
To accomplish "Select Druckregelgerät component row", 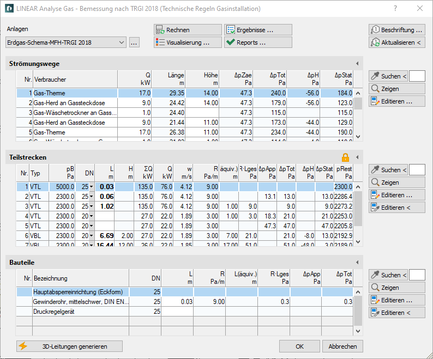I will pos(185,312).
